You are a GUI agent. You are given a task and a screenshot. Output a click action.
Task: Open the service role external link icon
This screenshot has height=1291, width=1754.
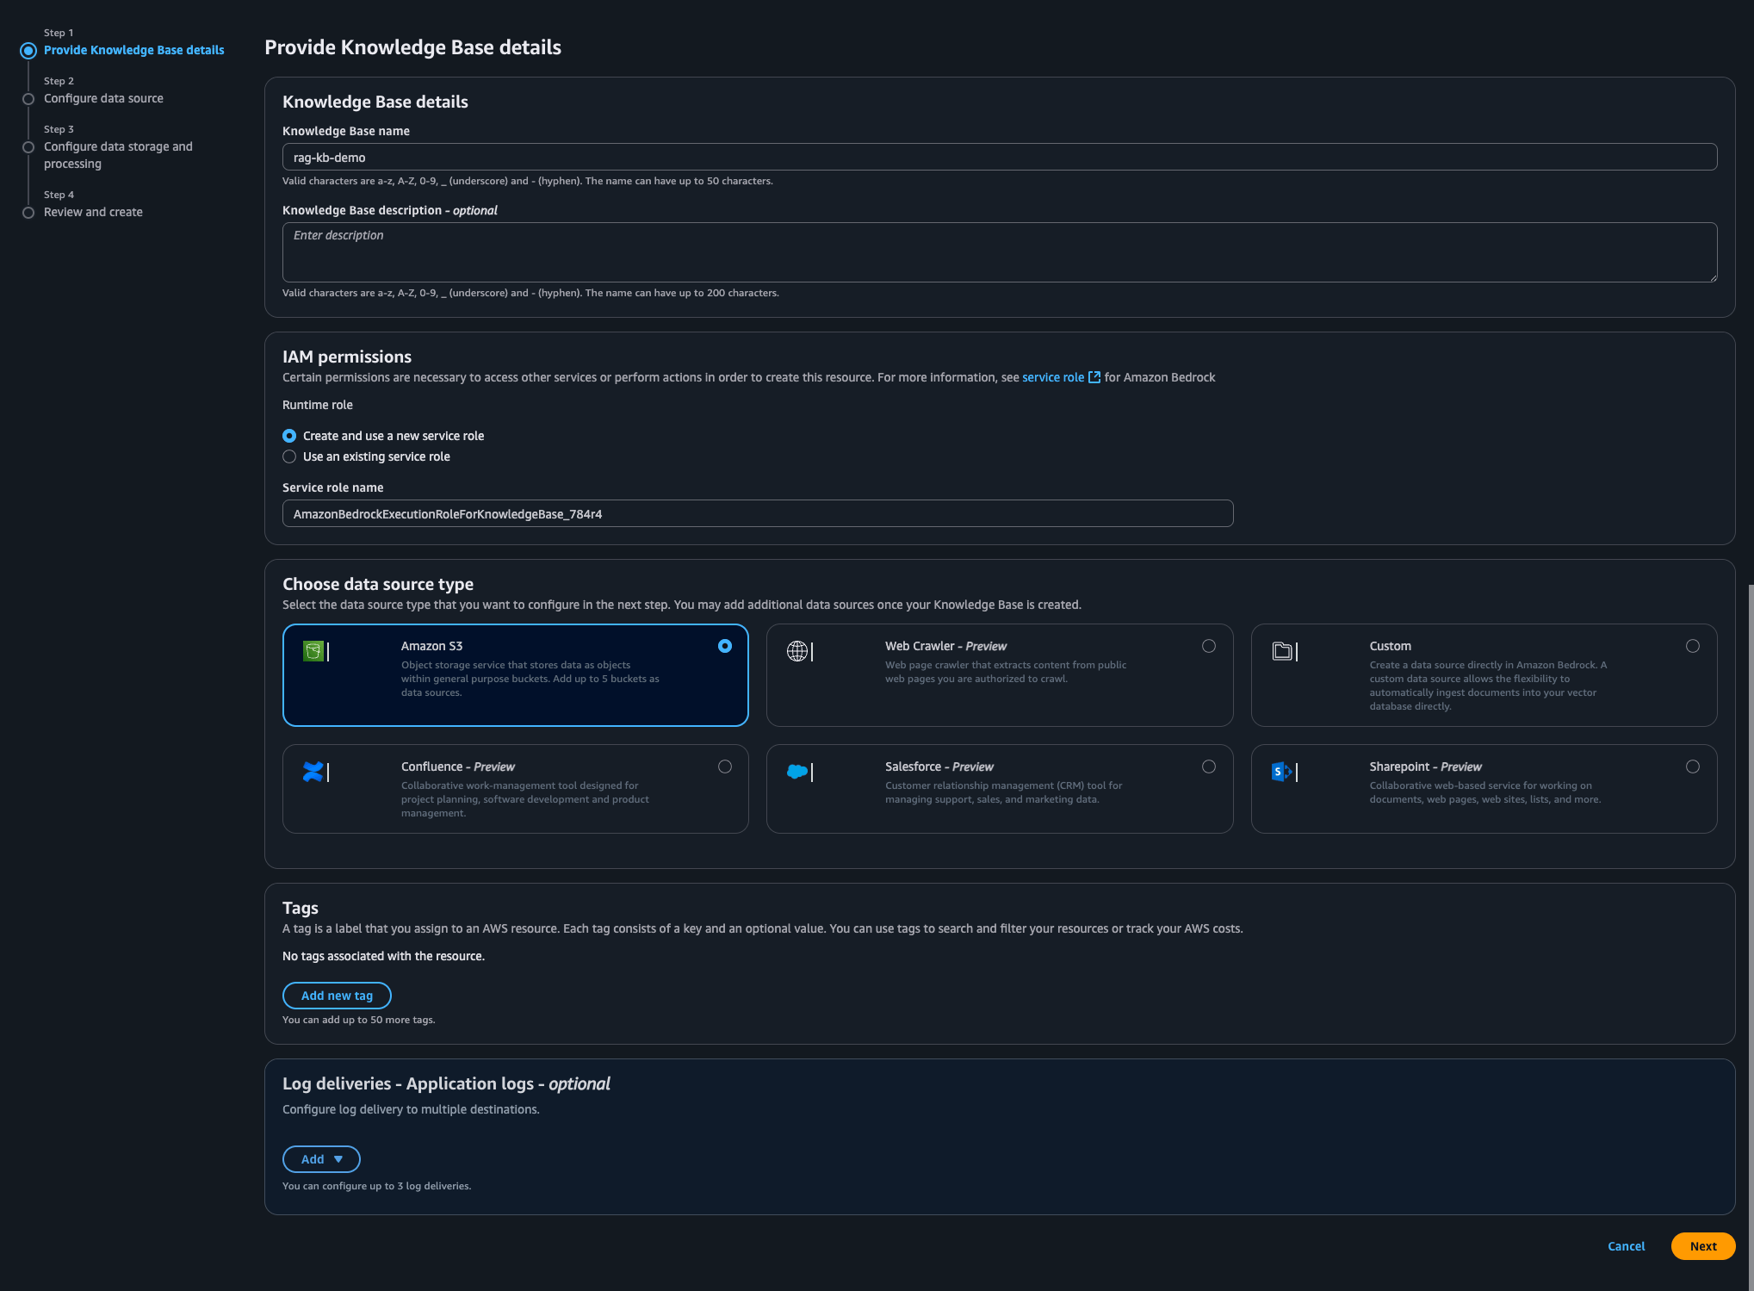(x=1094, y=377)
